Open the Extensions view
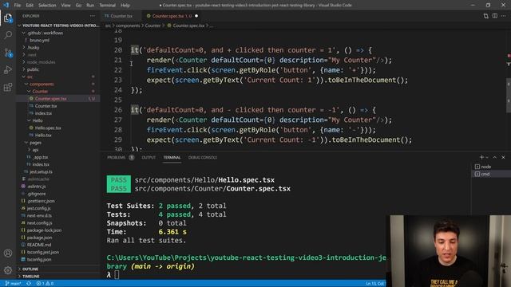511x287 pixels. click(8, 87)
